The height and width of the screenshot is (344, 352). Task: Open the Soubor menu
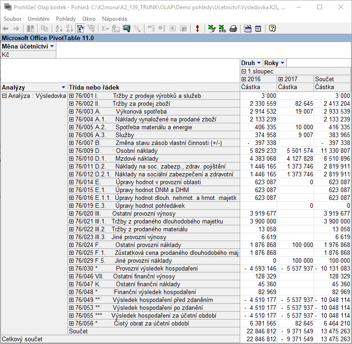tap(12, 18)
